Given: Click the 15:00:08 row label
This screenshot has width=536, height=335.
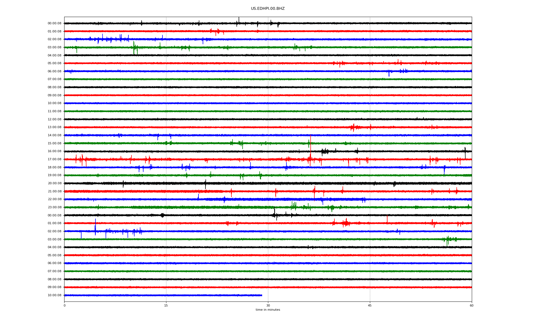Looking at the screenshot, I should [54, 143].
